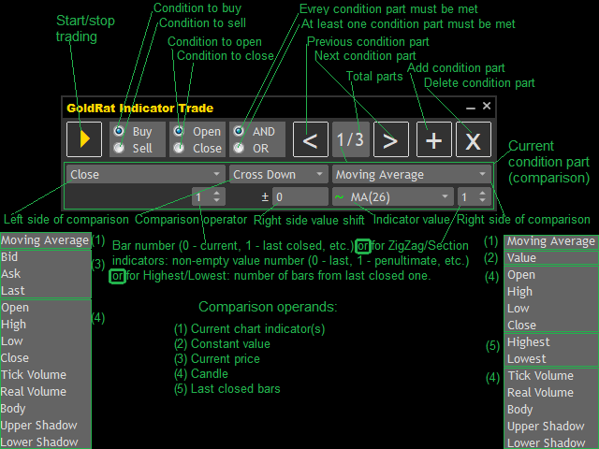Open the right-side Moving Average dropdown

[412, 175]
